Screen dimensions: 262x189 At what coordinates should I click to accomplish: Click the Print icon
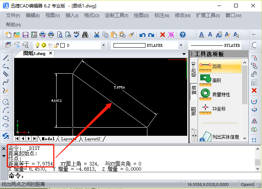(51, 35)
